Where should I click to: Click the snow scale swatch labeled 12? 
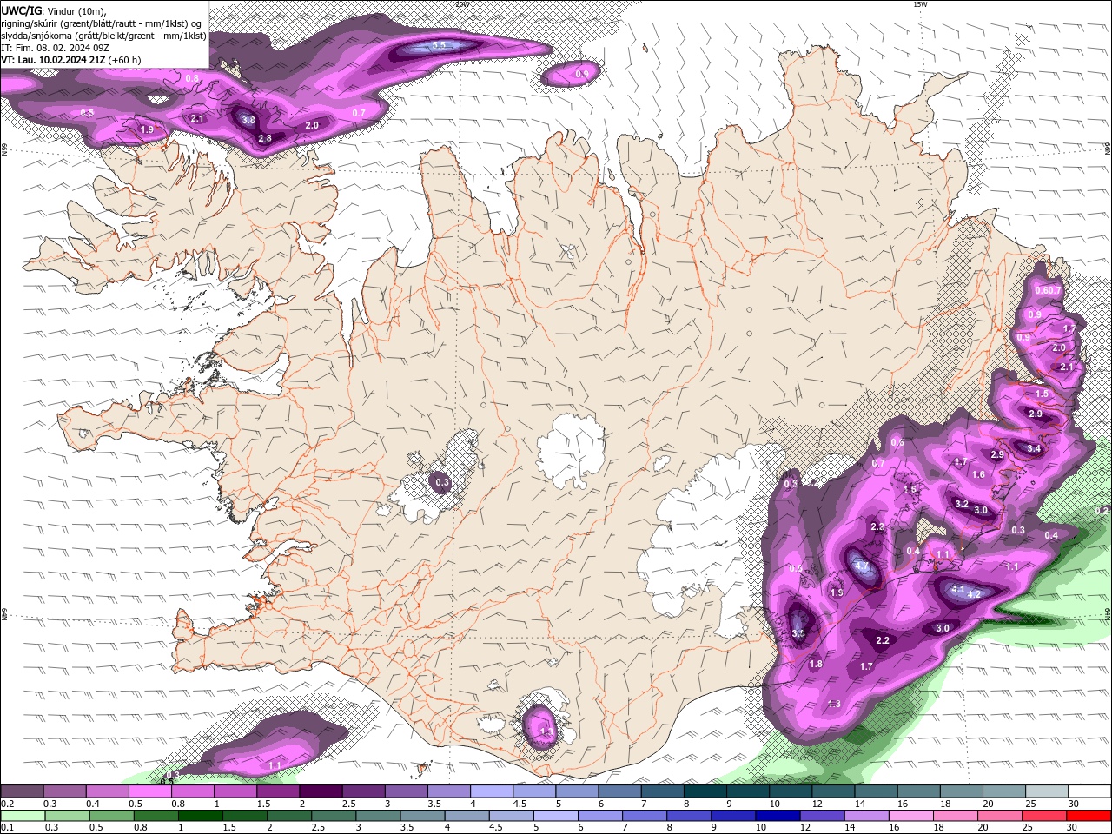(833, 791)
